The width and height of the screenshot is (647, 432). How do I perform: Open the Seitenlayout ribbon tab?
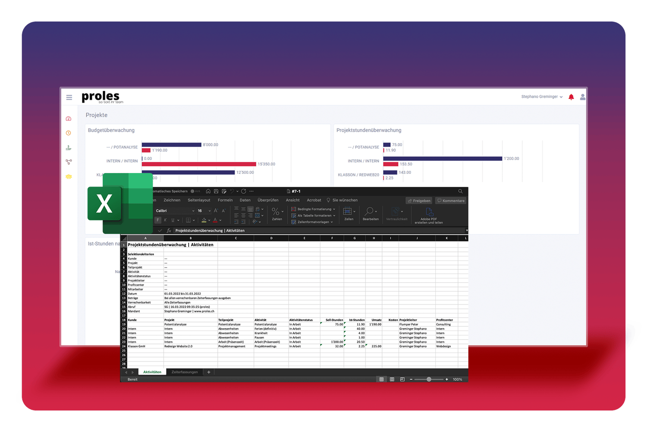(199, 200)
